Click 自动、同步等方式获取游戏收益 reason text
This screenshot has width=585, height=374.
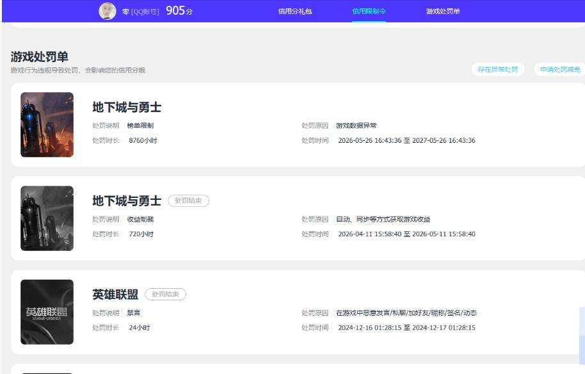click(383, 220)
